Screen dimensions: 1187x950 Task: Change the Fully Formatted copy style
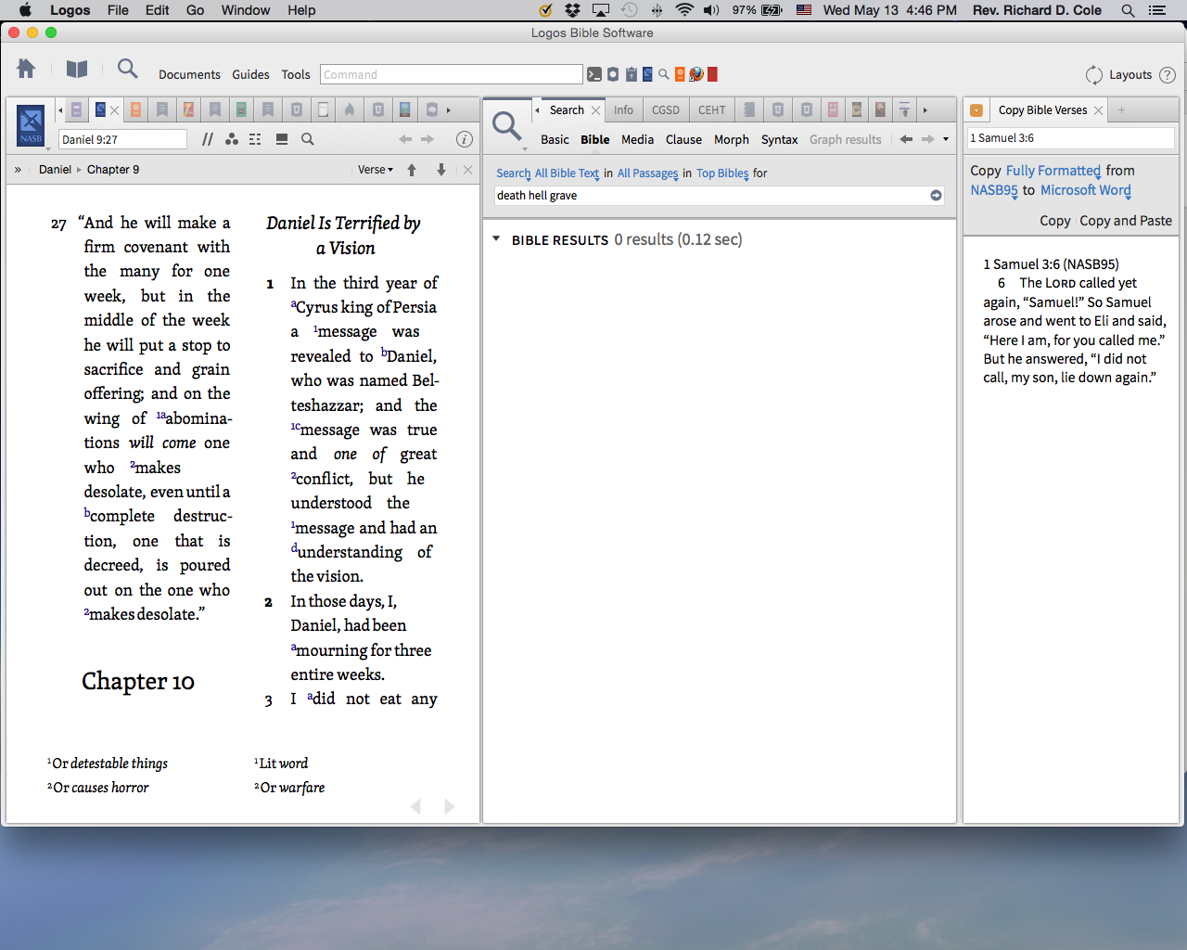tap(1053, 171)
